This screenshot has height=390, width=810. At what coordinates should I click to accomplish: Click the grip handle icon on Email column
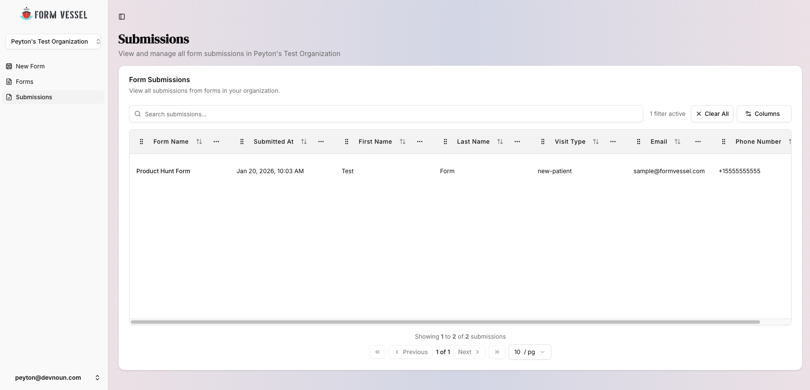tap(639, 142)
